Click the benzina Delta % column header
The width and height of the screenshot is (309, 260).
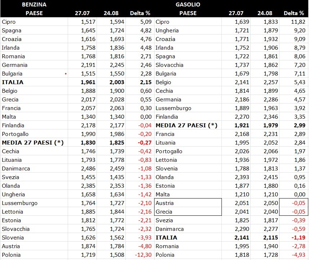click(x=140, y=13)
